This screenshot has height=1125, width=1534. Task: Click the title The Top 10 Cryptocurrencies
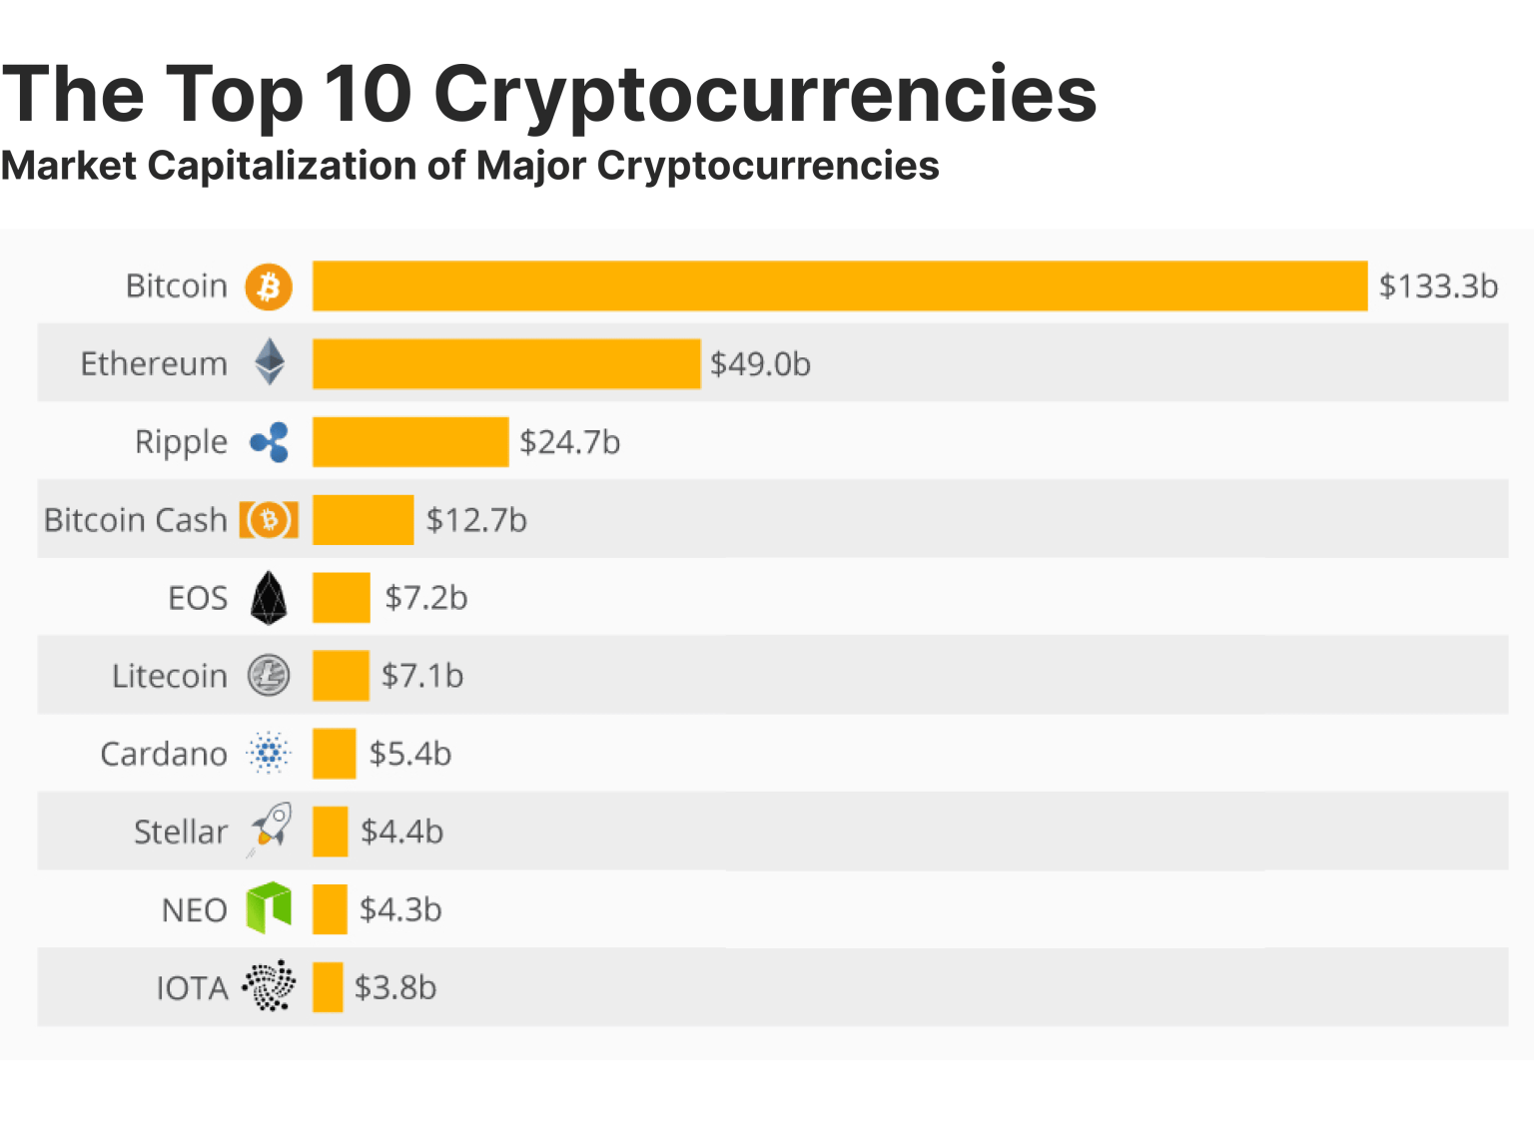tap(549, 94)
